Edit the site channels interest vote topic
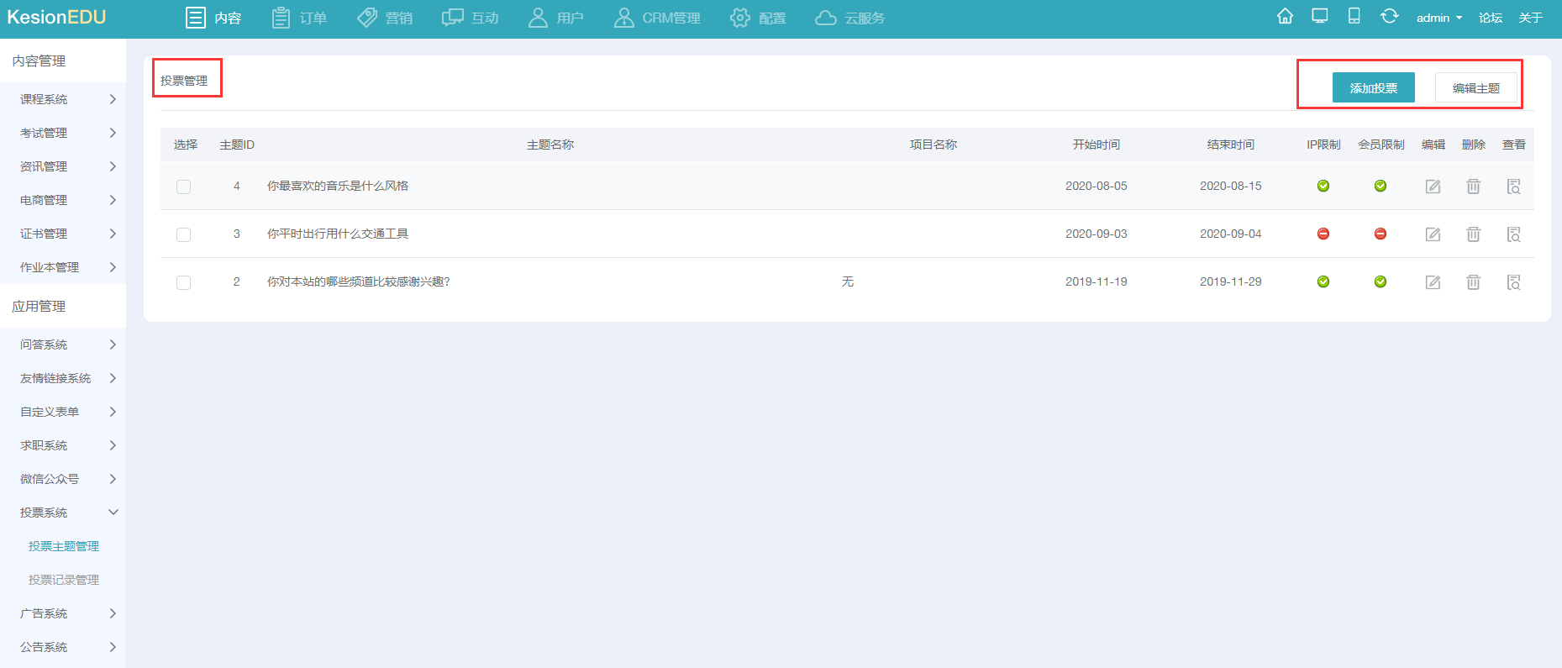The image size is (1562, 668). coord(1433,282)
